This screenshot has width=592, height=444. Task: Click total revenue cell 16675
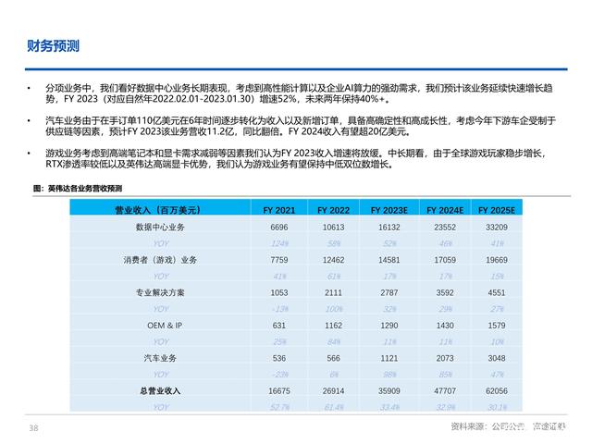pyautogui.click(x=279, y=391)
